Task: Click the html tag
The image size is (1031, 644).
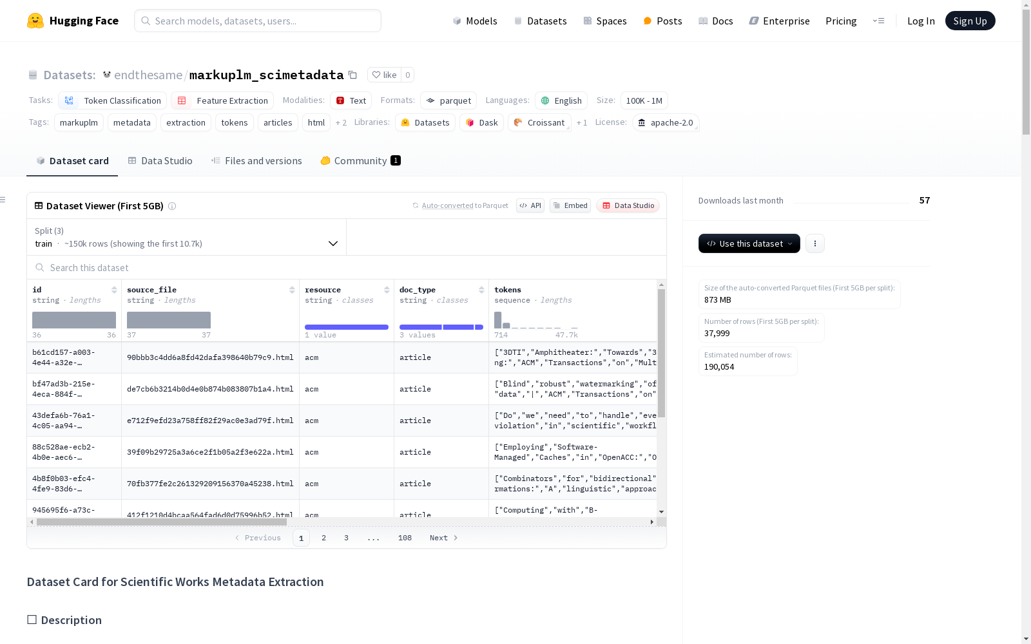Action: pos(316,122)
